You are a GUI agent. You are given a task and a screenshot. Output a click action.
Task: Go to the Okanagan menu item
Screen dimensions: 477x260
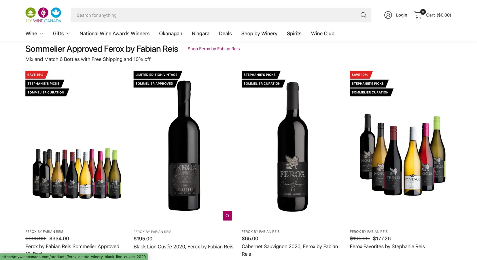[x=171, y=33]
